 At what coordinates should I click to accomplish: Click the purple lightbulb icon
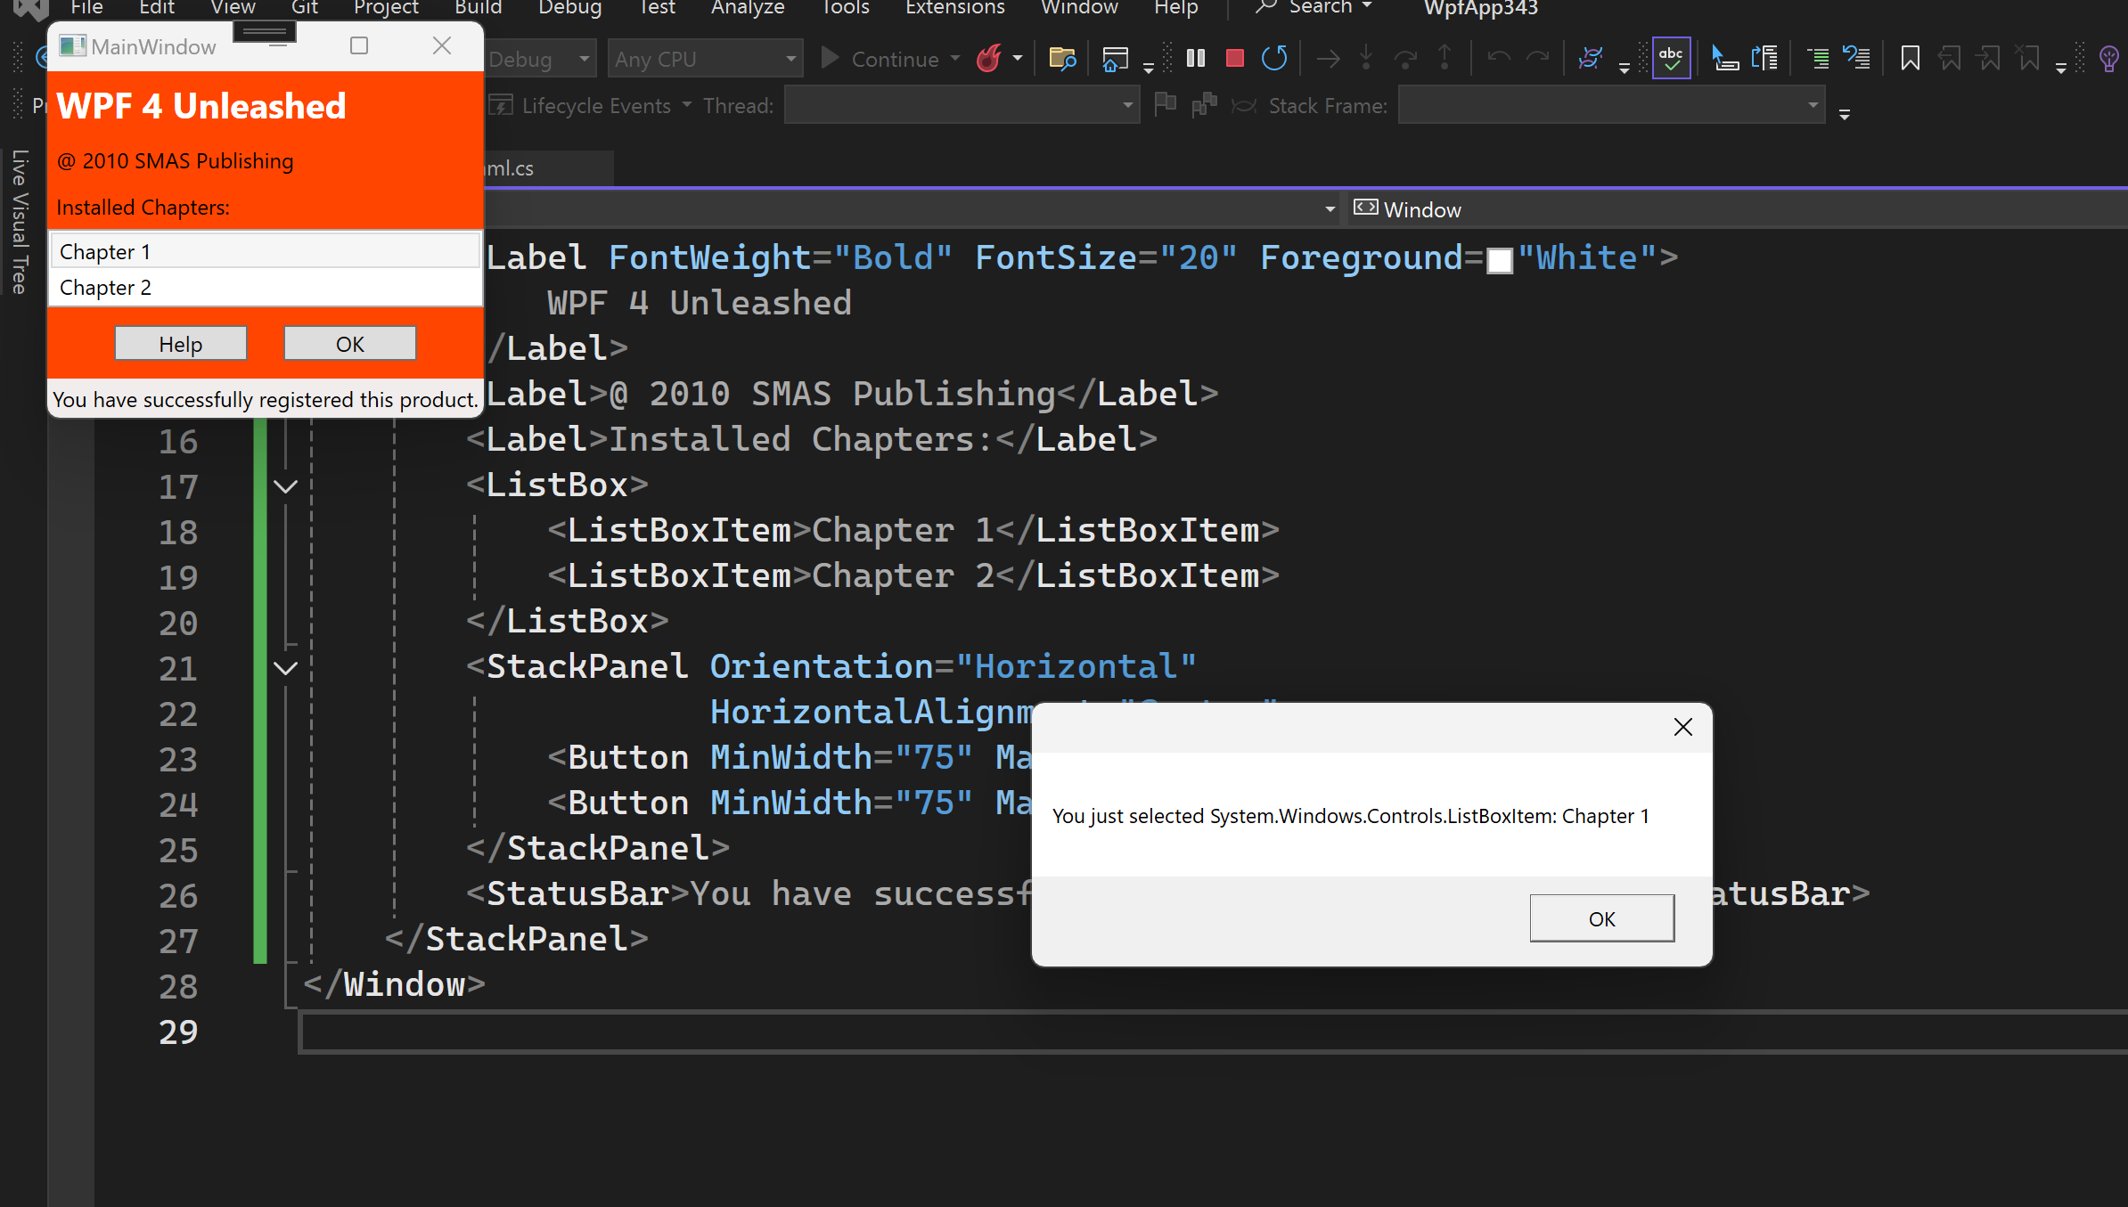pos(2108,59)
